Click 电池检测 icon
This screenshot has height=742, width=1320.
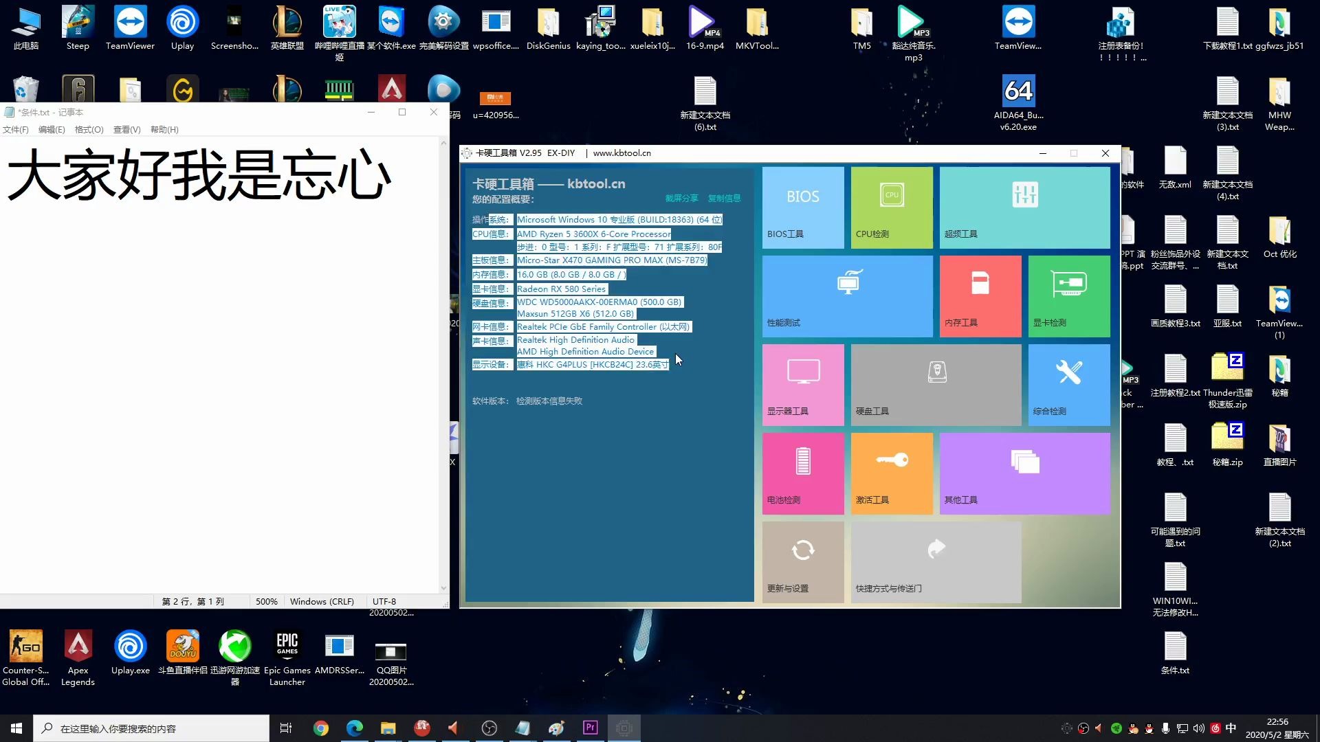[x=802, y=471]
